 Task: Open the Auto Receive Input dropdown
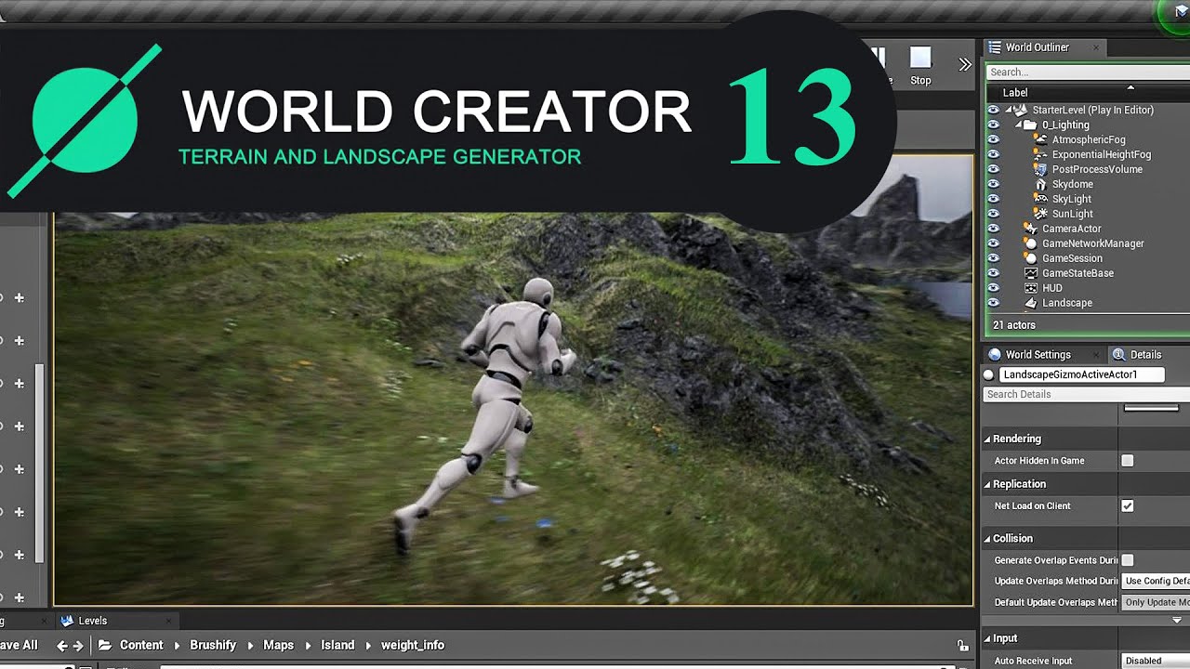point(1156,661)
